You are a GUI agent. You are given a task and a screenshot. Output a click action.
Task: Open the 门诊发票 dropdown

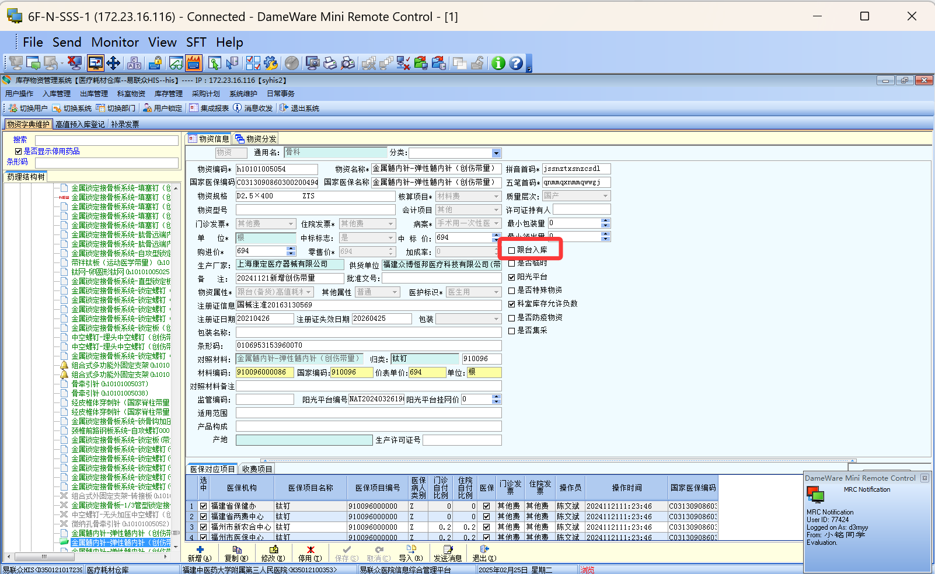pyautogui.click(x=291, y=223)
